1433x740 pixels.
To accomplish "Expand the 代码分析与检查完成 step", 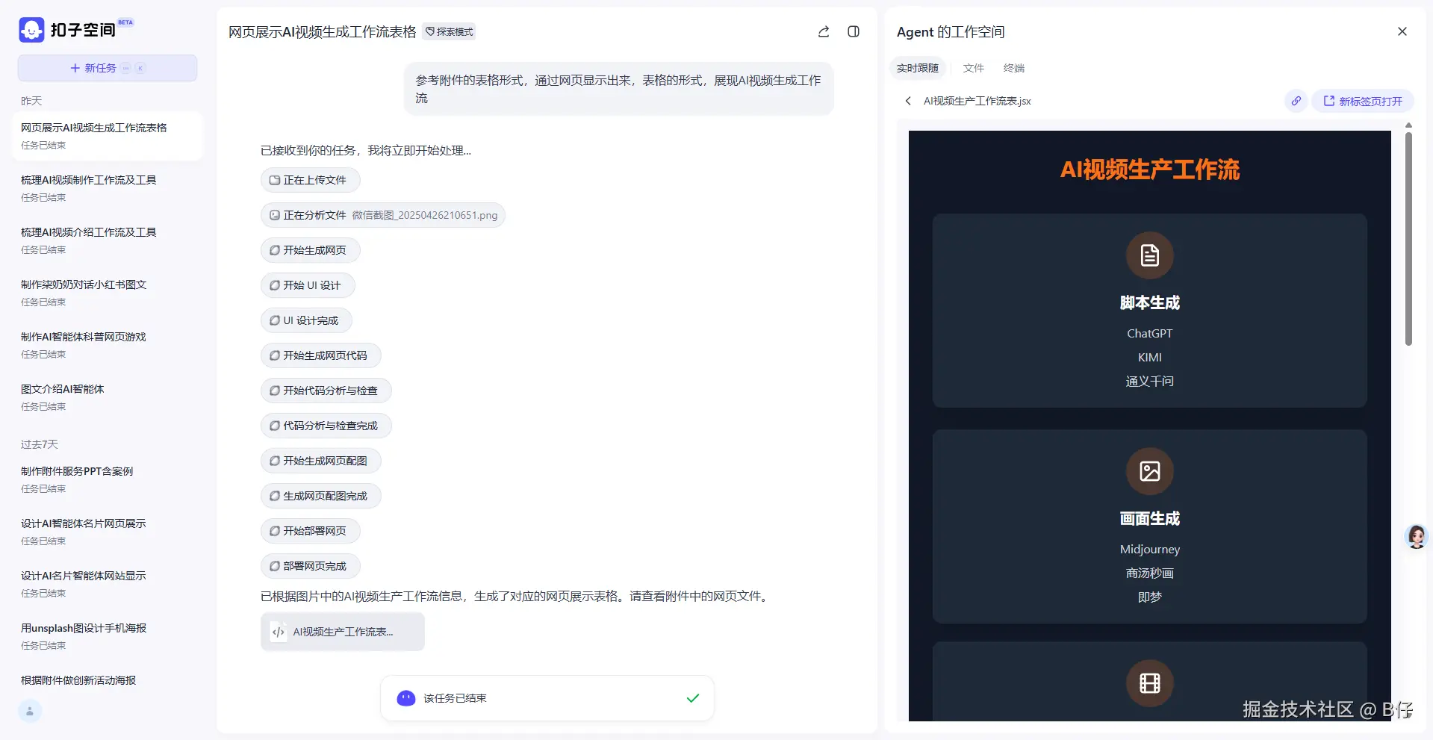I will point(326,426).
